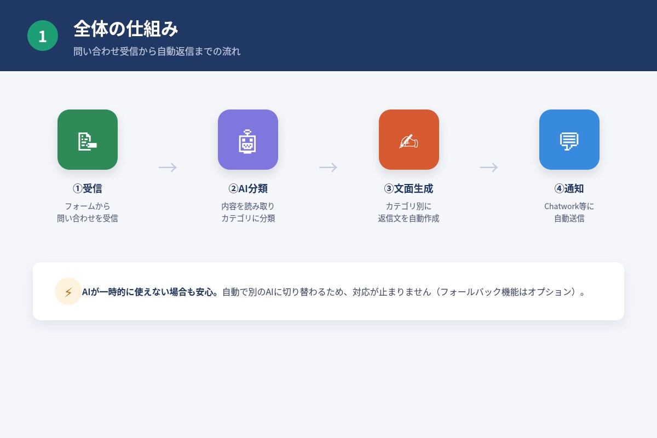Click the purple AI robot icon tile
Image resolution: width=657 pixels, height=438 pixels.
[248, 140]
